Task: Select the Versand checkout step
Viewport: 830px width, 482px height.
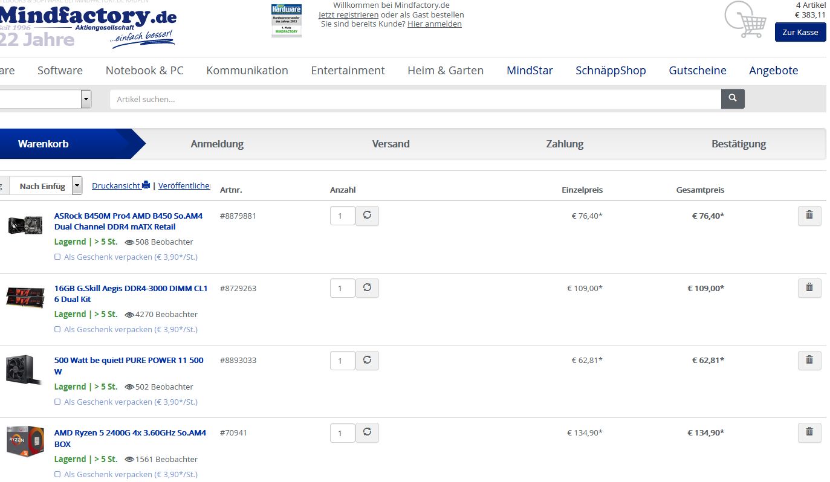Action: (391, 144)
